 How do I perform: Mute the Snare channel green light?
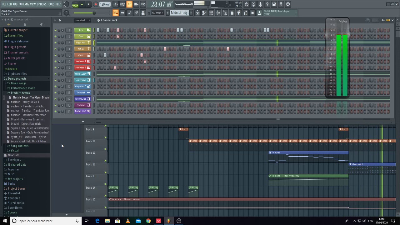click(56, 55)
